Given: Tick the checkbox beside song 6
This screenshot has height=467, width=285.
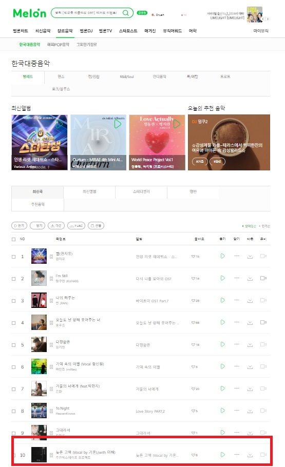Looking at the screenshot, I should tap(13, 367).
